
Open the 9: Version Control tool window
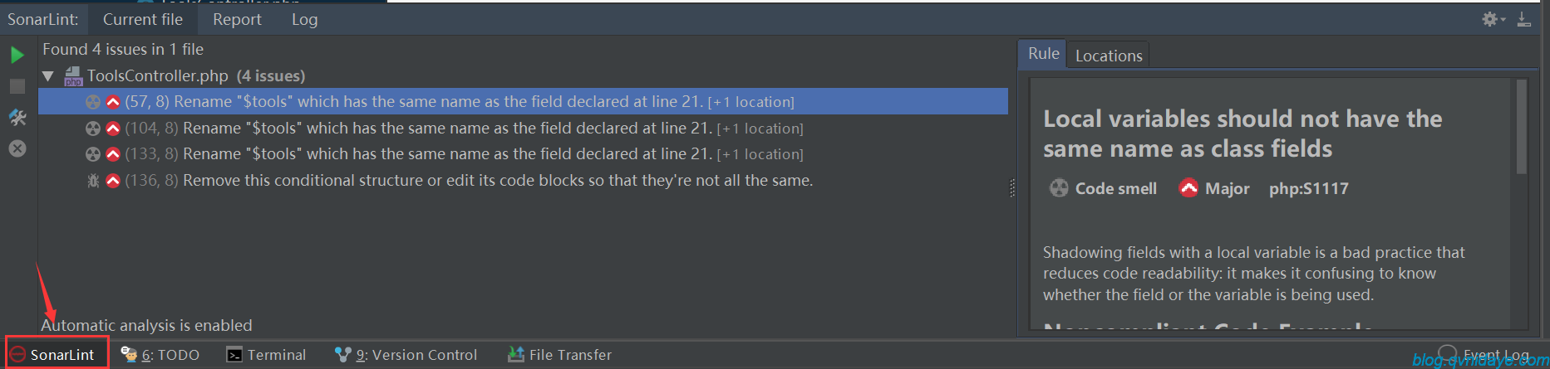[406, 355]
